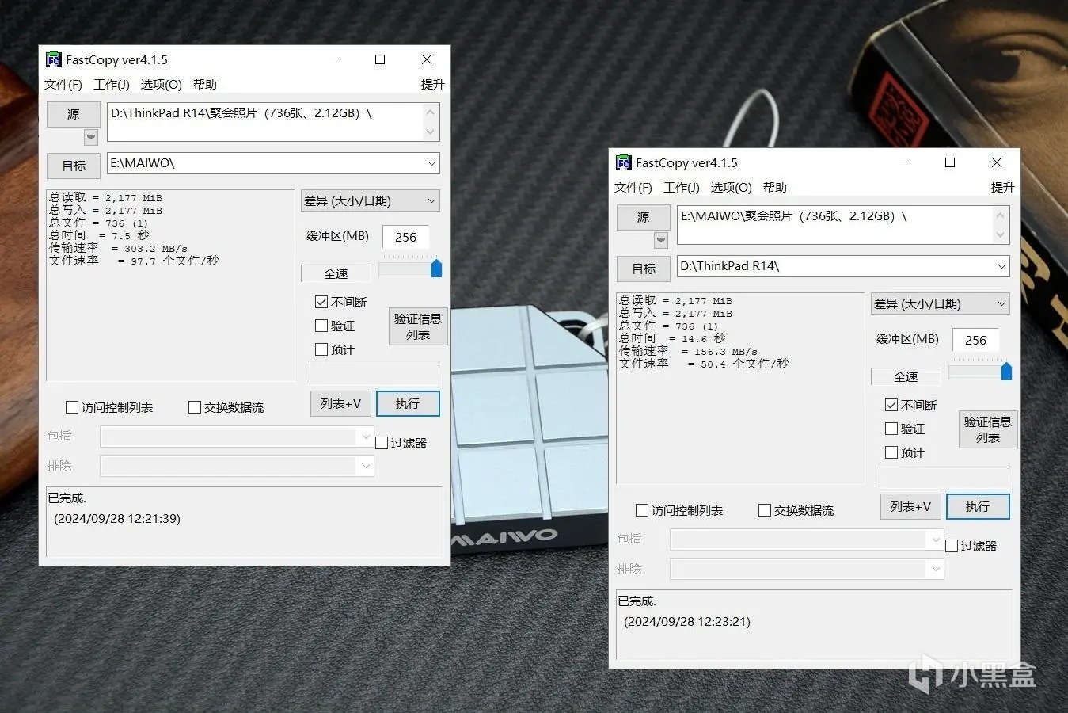
Task: Click 源 button in window copying to ThinkPad R14
Action: tap(644, 217)
